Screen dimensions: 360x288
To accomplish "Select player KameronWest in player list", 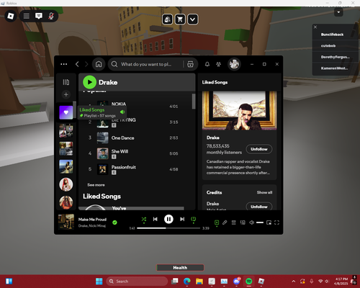I will pyautogui.click(x=334, y=68).
